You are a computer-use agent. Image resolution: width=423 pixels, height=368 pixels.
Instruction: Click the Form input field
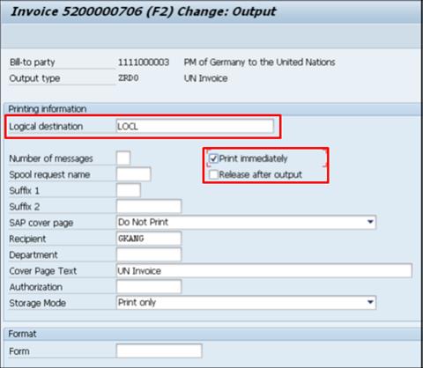click(x=159, y=351)
